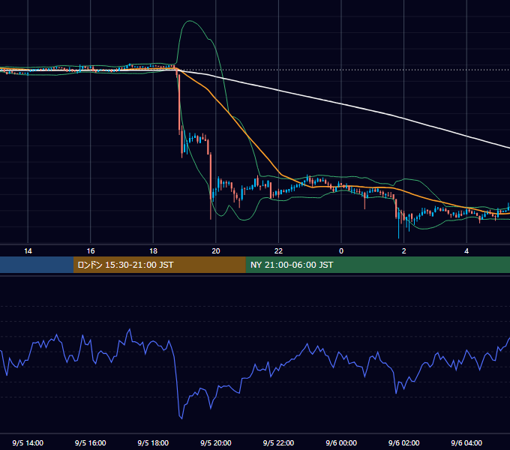Click the 16 hour axis label

[x=91, y=251]
